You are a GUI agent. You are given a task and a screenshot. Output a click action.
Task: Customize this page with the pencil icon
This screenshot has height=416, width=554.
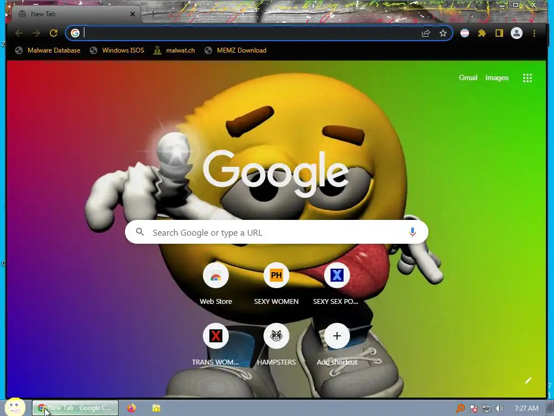tap(528, 380)
